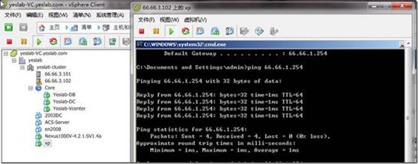Click the floppy device icon in xp console toolbar

[244, 31]
